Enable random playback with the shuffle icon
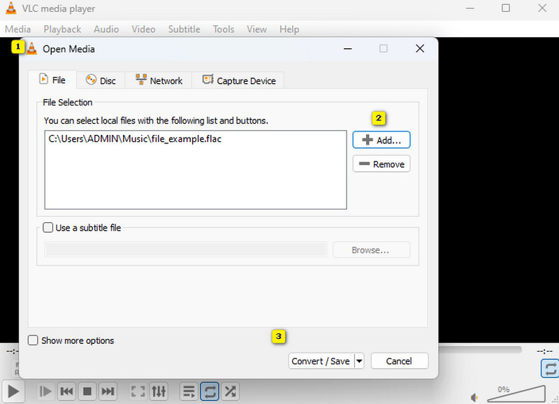Image resolution: width=559 pixels, height=404 pixels. pos(231,391)
